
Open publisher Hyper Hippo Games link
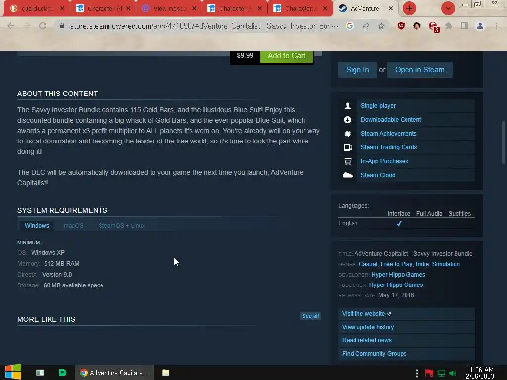396,285
